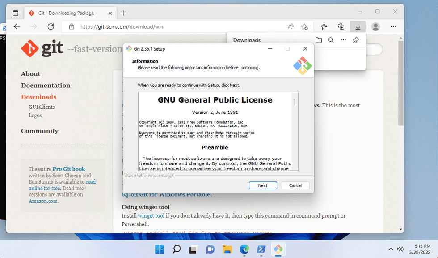Go to the Documentation section
Image resolution: width=438 pixels, height=258 pixels.
tap(46, 86)
